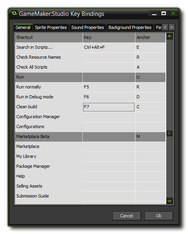The image size is (188, 234).
Task: Click the Anchor column header
Action: [150, 37]
